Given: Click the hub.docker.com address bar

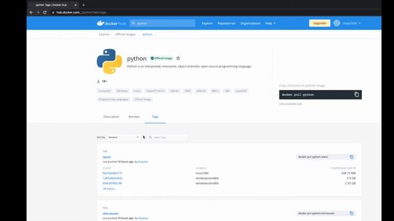Looking at the screenshot, I should (81, 12).
